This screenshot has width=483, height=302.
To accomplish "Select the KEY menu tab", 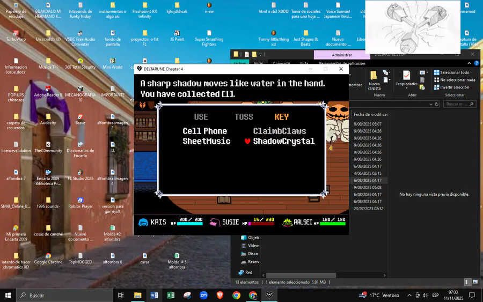I will pyautogui.click(x=282, y=117).
